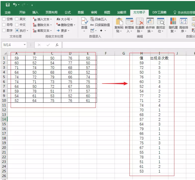Open the 查找定位 find and locate tool
The width and height of the screenshot is (195, 180).
coord(161,22)
